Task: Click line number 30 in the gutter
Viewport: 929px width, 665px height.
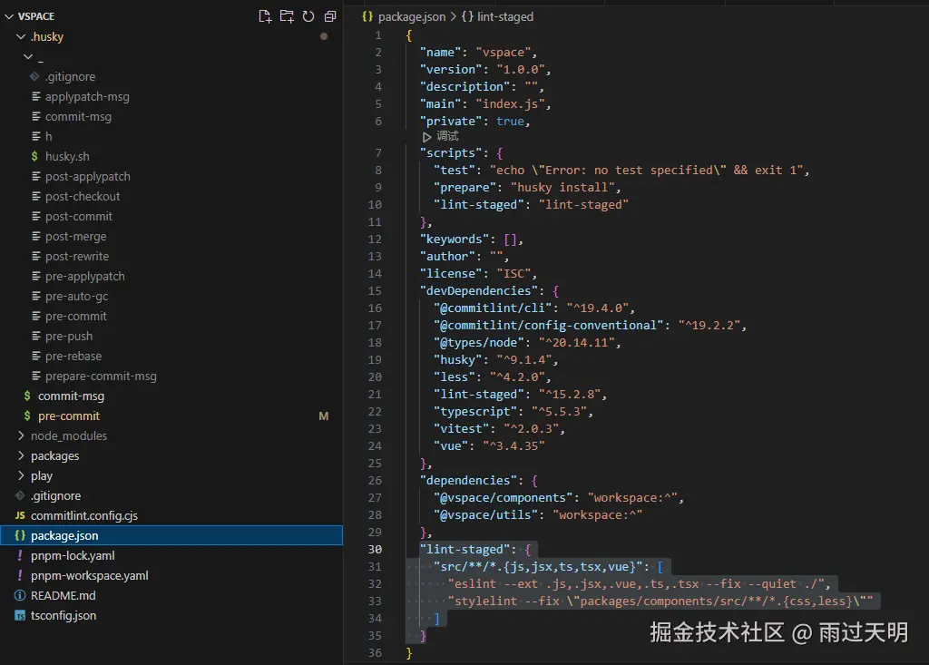Action: coord(375,549)
